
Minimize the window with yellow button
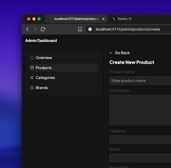pos(34,19)
